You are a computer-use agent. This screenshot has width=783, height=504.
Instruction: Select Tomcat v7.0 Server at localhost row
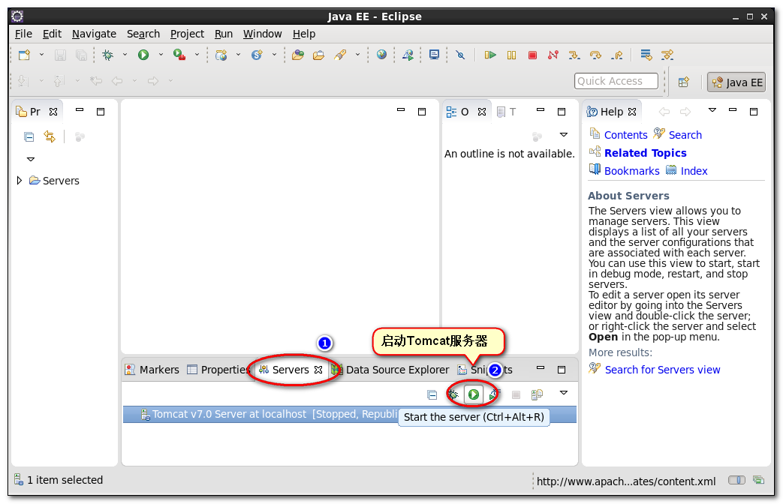pyautogui.click(x=350, y=414)
